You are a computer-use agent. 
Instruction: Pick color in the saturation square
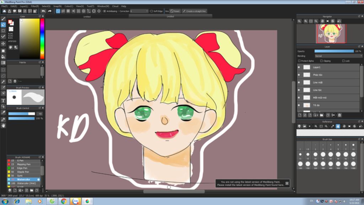pyautogui.click(x=30, y=38)
